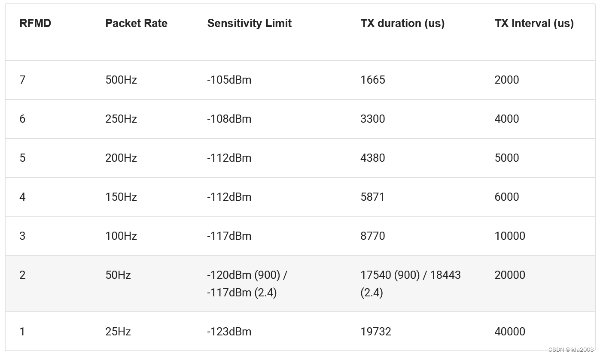Screen dimensions: 600x356
Task: Select the TX Interval (us) header
Action: [534, 23]
